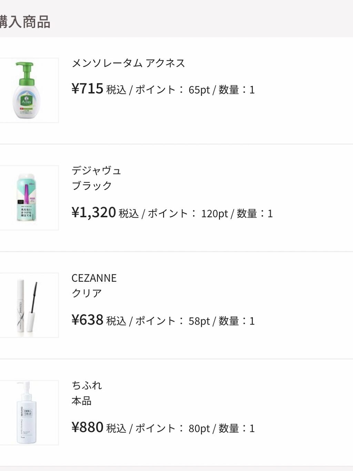Select the クリア variant label
Image resolution: width=353 pixels, height=471 pixels.
87,293
